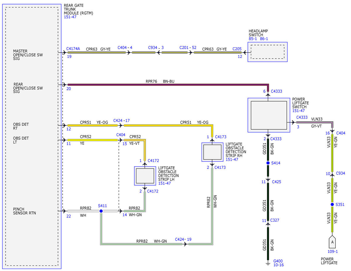Click the CPR52 YE-VT wire label

click(x=135, y=140)
